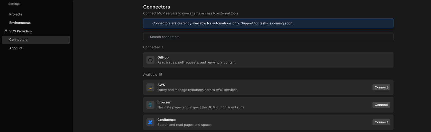Image resolution: width=431 pixels, height=132 pixels.
Task: Connect the Browser connector
Action: (381, 105)
